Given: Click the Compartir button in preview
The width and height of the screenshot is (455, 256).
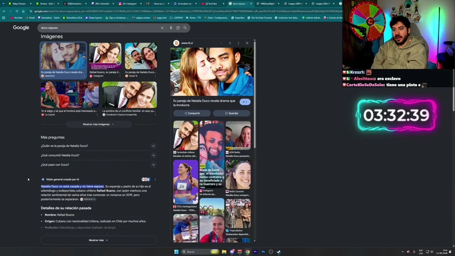Looking at the screenshot, I should (x=192, y=113).
